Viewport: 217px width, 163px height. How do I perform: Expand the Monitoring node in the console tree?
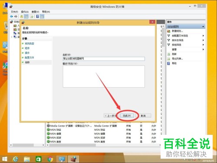(12, 37)
